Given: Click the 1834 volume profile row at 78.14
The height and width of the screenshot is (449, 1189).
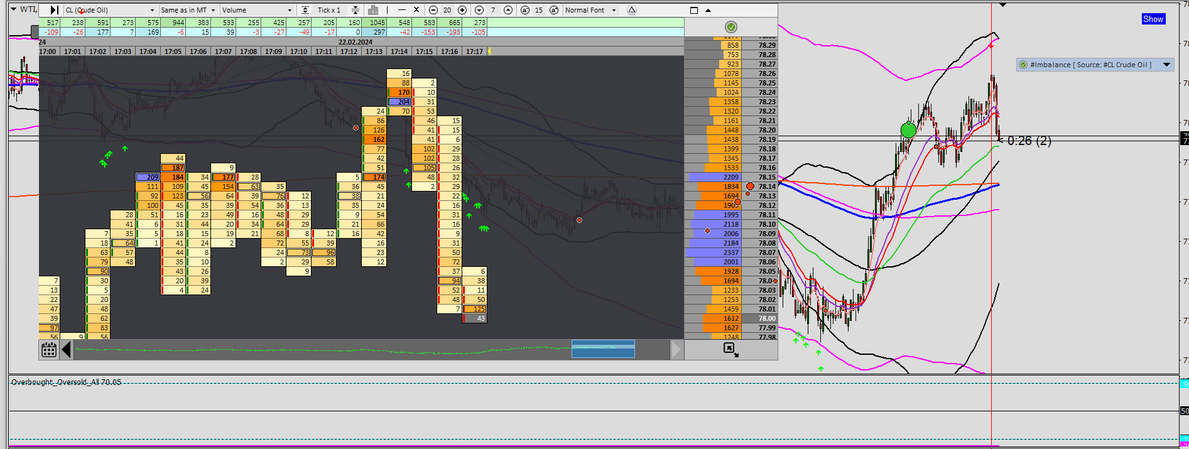Looking at the screenshot, I should [x=713, y=187].
